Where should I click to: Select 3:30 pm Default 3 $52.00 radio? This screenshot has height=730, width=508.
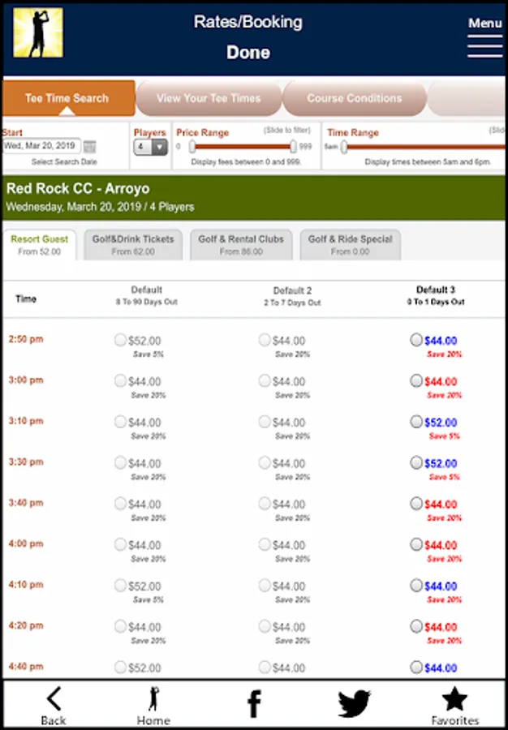click(416, 463)
